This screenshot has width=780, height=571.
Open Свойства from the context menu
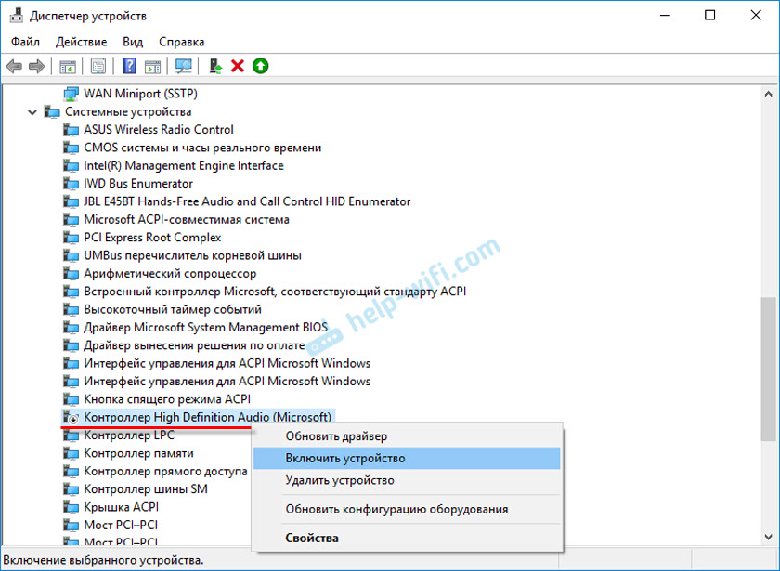tap(312, 538)
